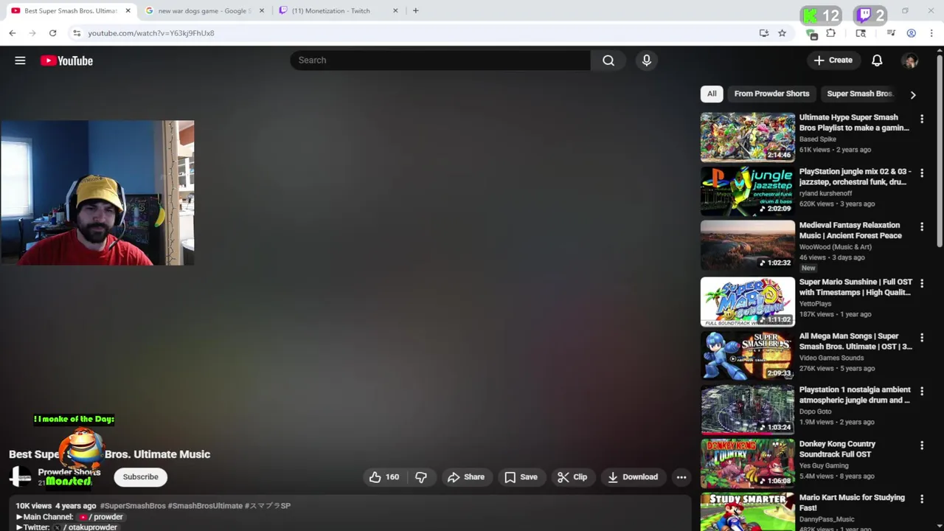Open a new browser tab
Viewport: 944px width, 531px height.
(416, 10)
